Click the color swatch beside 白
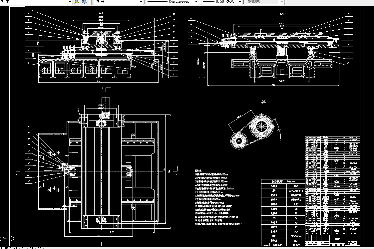The image size is (374, 249). coord(98,1)
